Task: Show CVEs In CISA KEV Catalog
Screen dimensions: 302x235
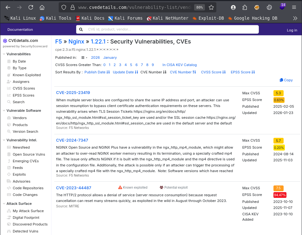Action: pos(180,65)
